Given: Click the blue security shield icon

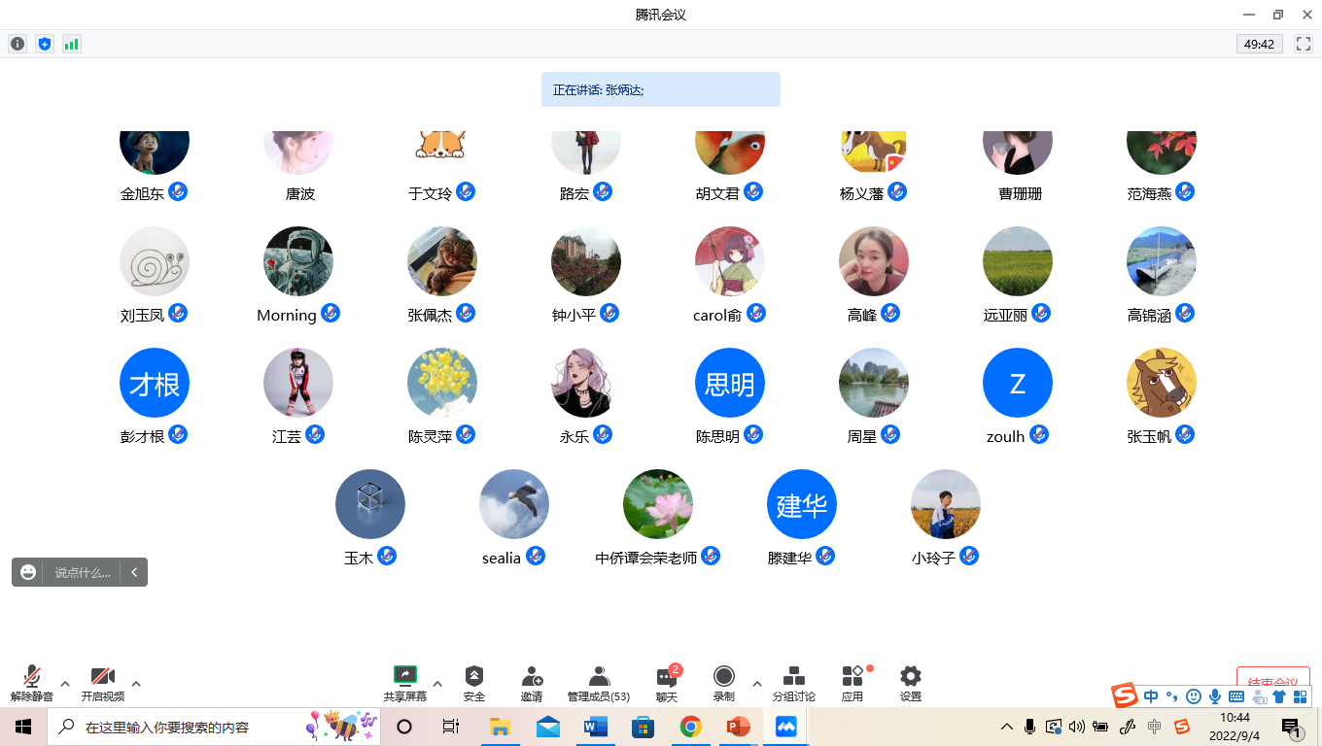Looking at the screenshot, I should (x=44, y=44).
